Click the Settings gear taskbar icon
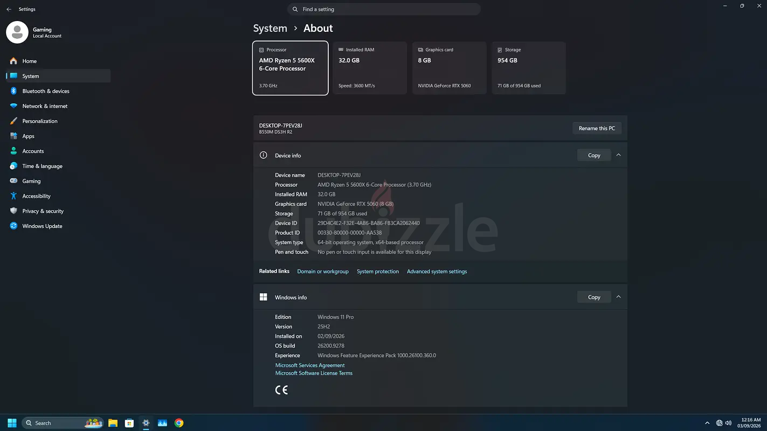 click(x=146, y=423)
